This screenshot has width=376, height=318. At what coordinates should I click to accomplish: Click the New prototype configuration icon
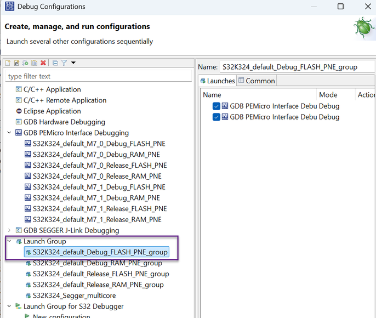tap(16, 63)
